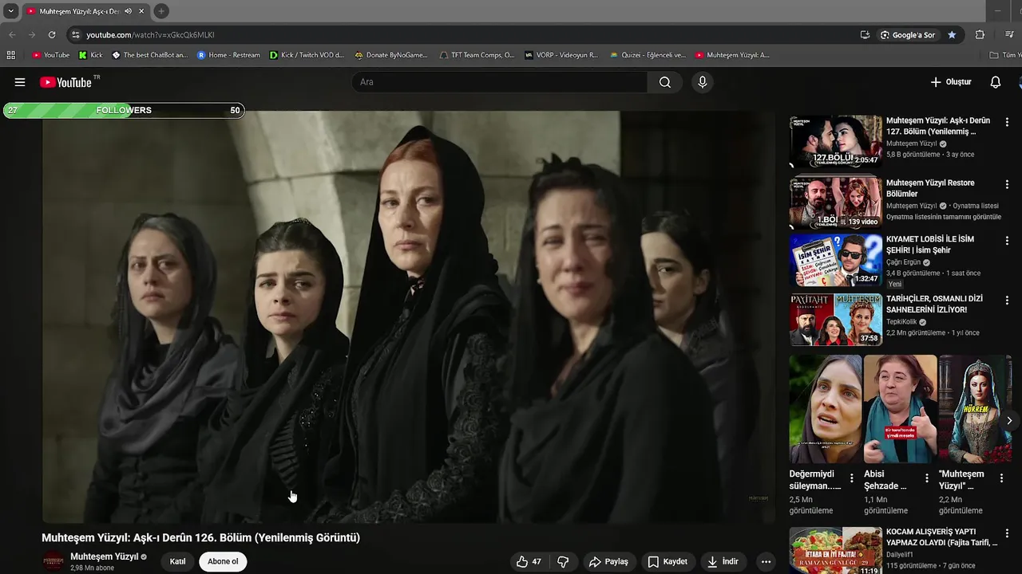This screenshot has height=574, width=1022.
Task: Open VORP - Videoyun bookmark
Action: tap(561, 55)
